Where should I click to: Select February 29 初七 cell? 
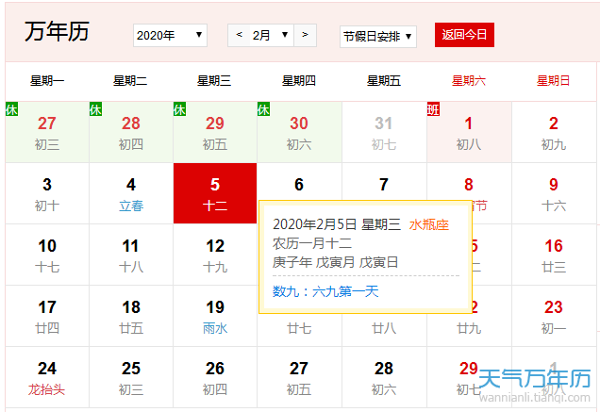point(469,377)
